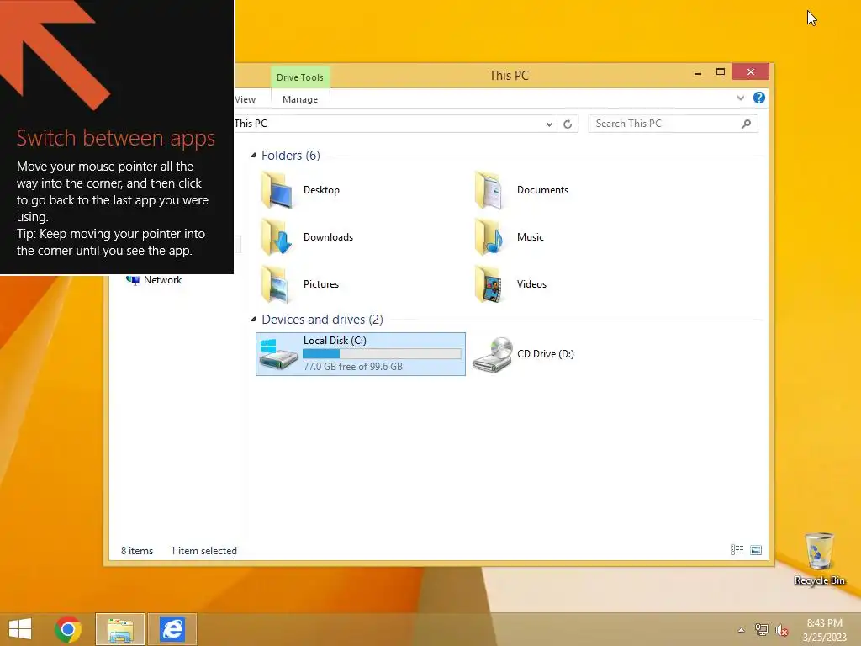This screenshot has height=646, width=861.
Task: Minimize the This PC window
Action: coord(697,72)
